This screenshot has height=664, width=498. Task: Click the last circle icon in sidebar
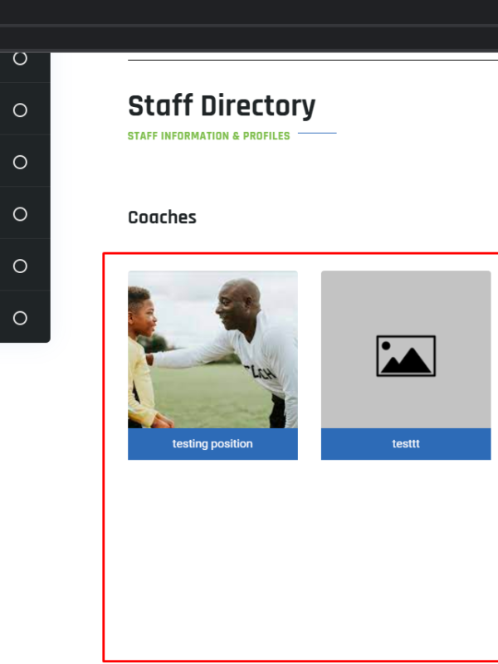click(x=20, y=318)
